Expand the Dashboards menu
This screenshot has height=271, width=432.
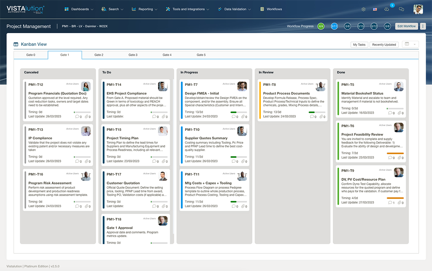click(79, 9)
